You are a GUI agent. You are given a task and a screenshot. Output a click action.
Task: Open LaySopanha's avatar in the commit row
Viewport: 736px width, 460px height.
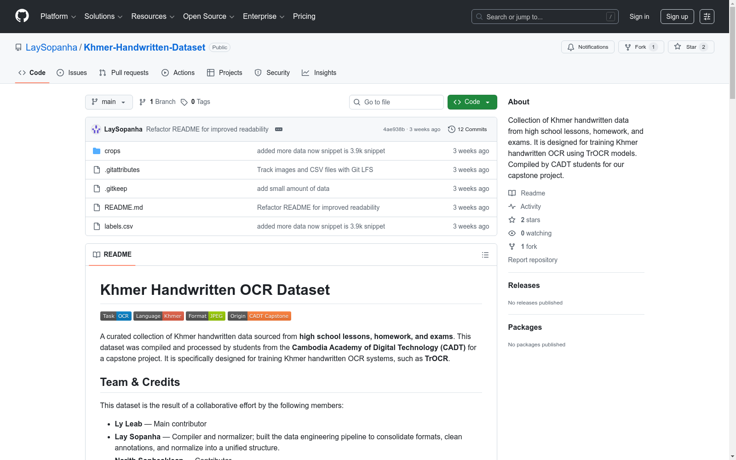click(x=96, y=129)
